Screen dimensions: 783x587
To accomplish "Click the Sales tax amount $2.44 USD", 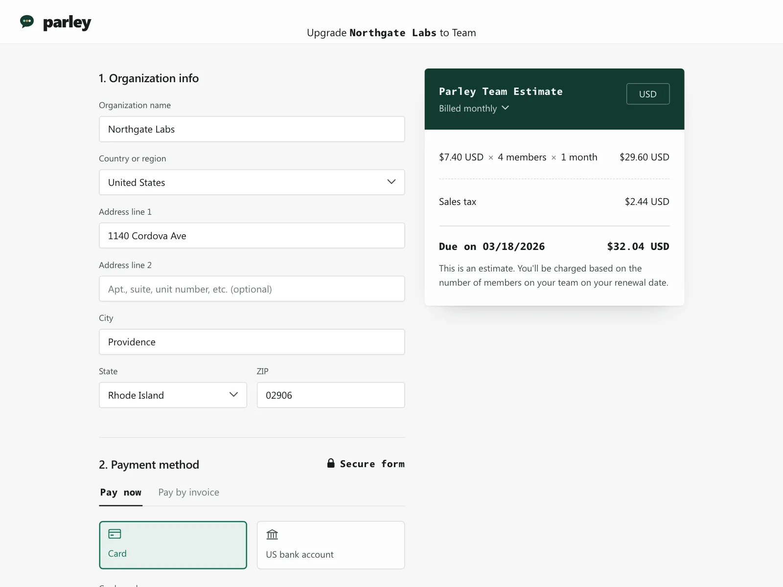I will pyautogui.click(x=647, y=202).
